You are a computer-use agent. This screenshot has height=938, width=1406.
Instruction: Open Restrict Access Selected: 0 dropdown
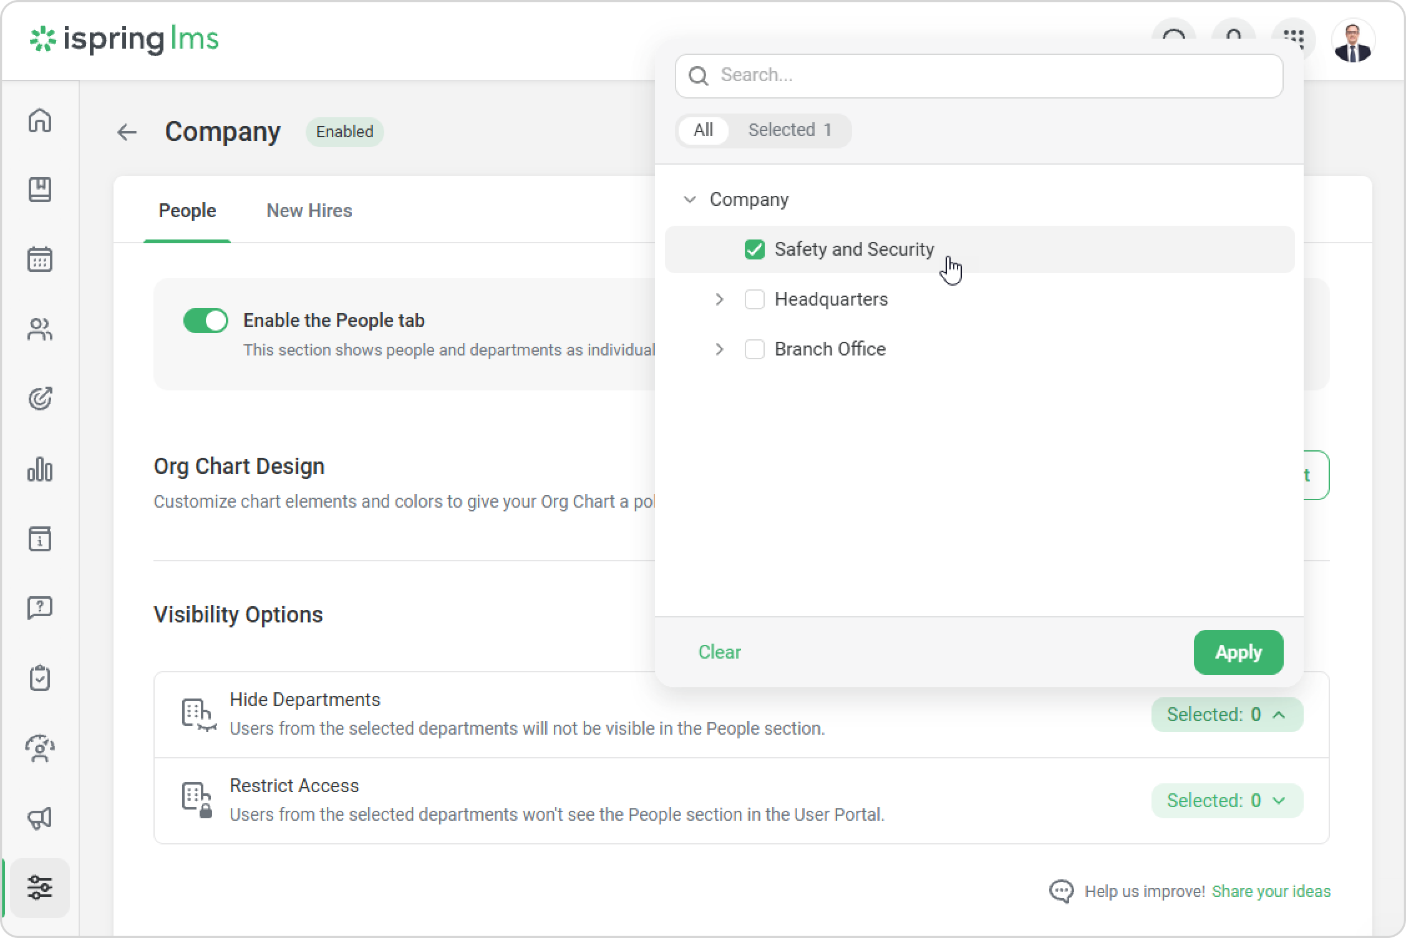tap(1226, 800)
